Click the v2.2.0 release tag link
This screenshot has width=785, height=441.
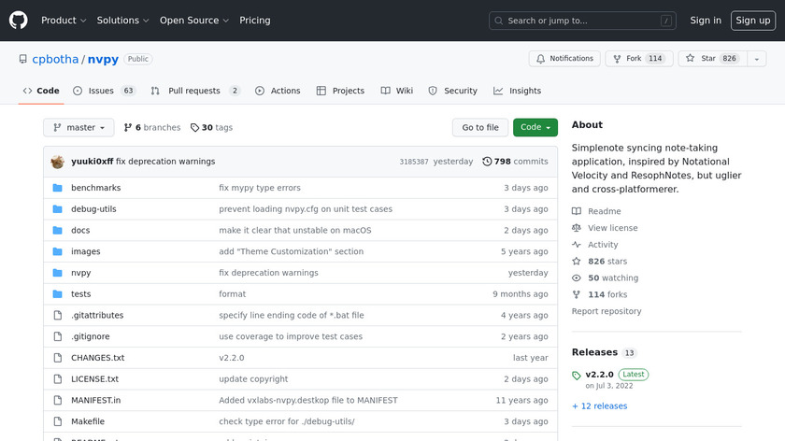(600, 375)
